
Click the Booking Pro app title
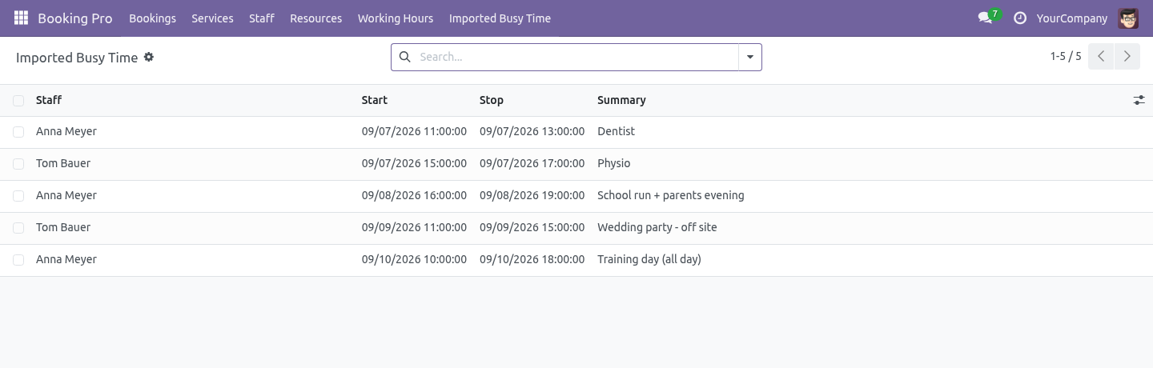coord(75,18)
